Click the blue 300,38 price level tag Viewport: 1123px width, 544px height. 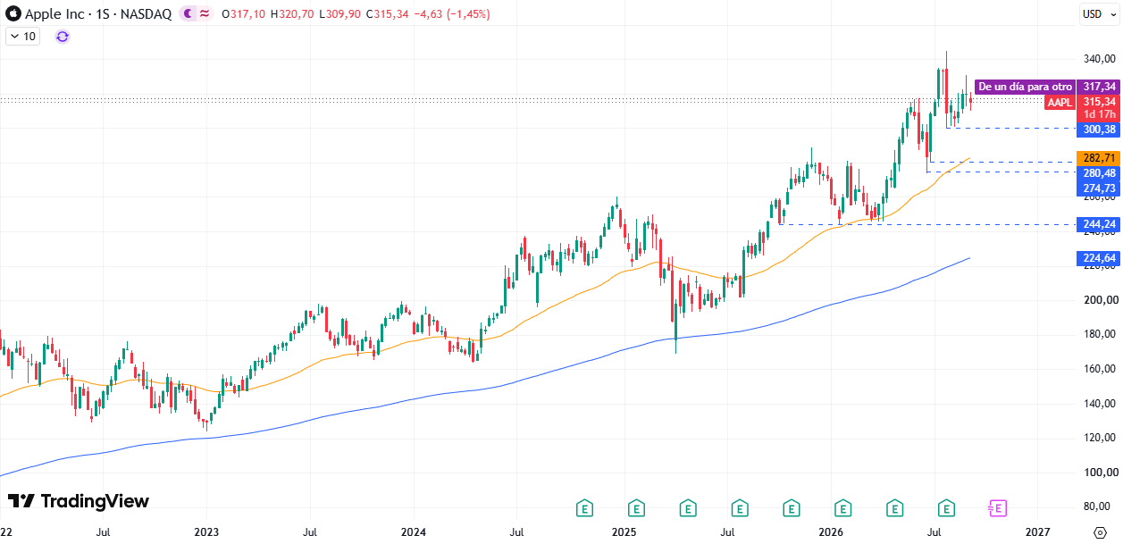point(1099,130)
